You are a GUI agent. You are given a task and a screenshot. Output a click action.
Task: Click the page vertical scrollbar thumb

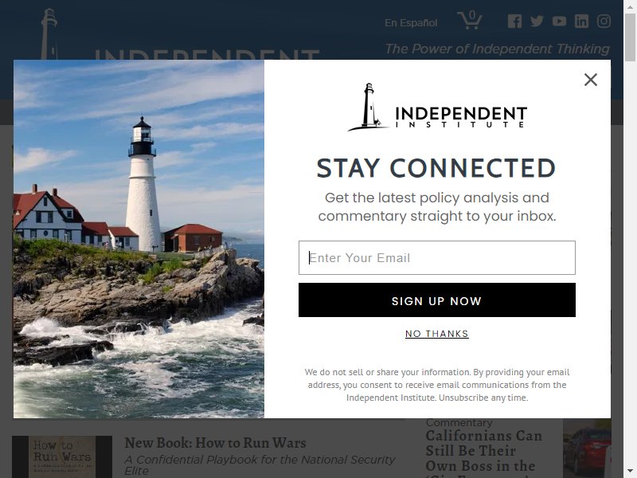[x=630, y=37]
